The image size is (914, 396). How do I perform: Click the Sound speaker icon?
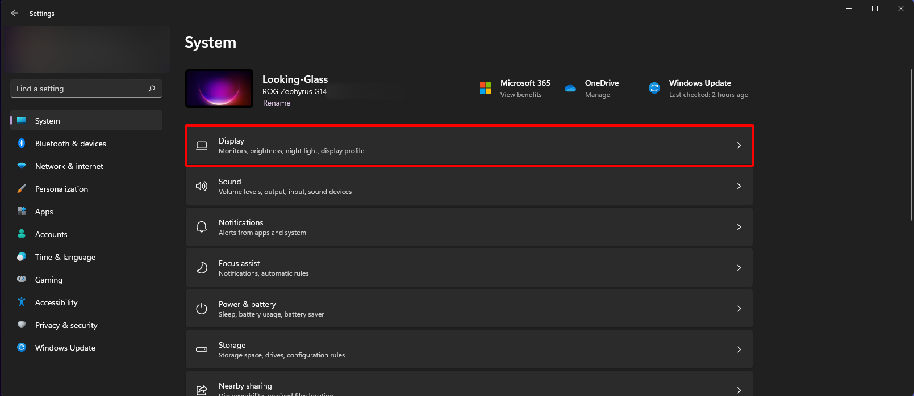(x=202, y=186)
